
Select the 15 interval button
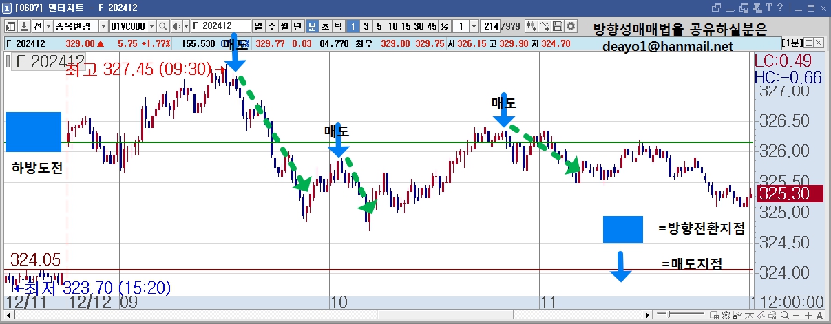[x=405, y=26]
